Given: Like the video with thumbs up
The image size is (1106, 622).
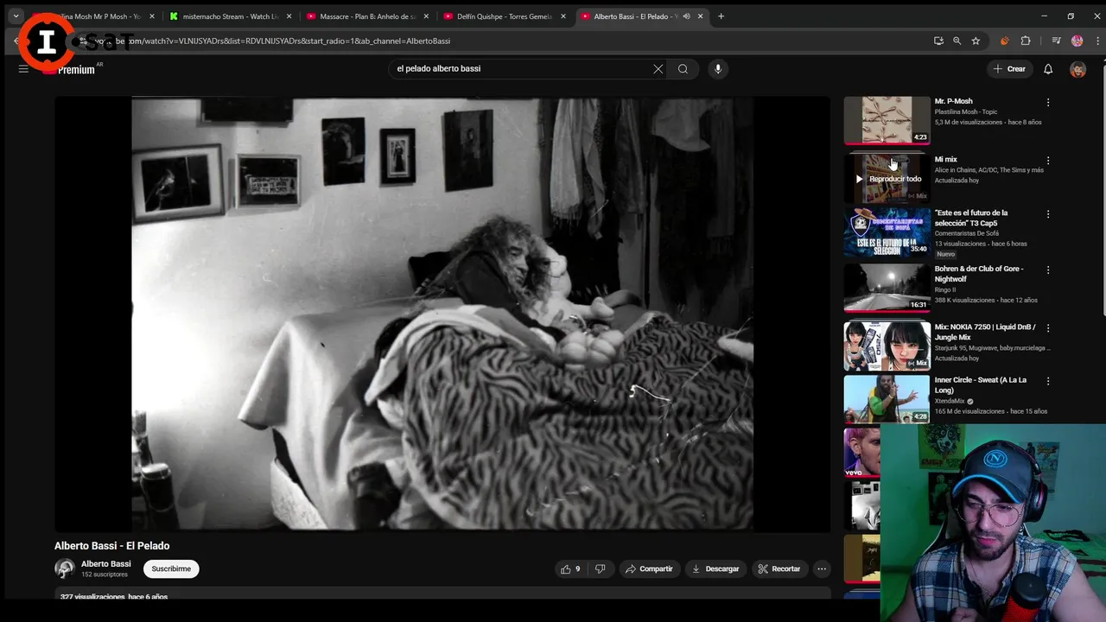Looking at the screenshot, I should click(x=570, y=568).
